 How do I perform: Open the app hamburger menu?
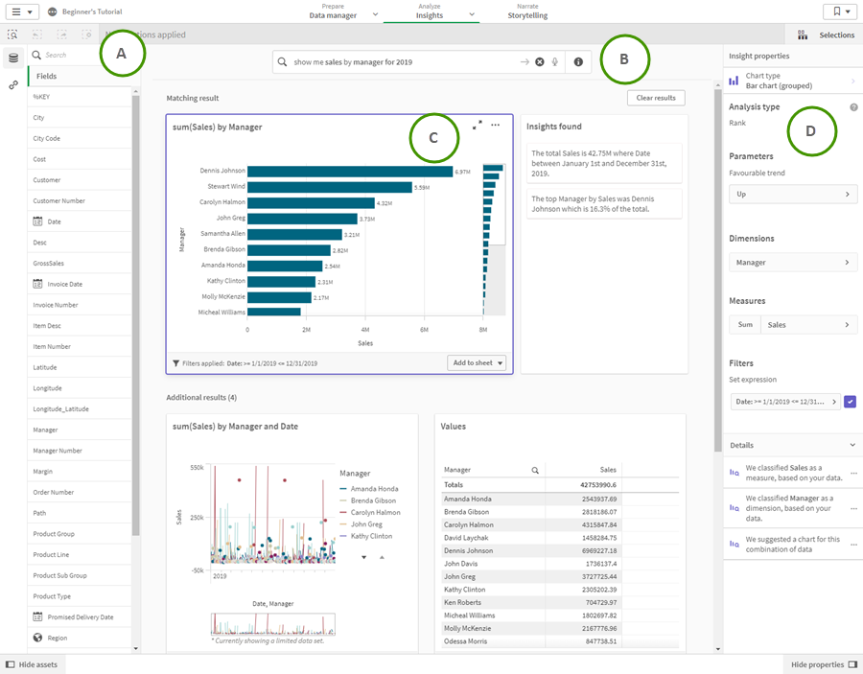click(x=15, y=12)
